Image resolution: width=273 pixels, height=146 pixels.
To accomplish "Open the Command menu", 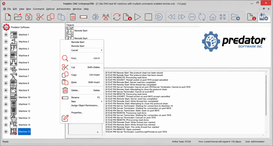I will coord(38,9).
